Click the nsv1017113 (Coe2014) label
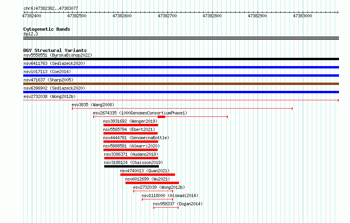 pos(47,72)
